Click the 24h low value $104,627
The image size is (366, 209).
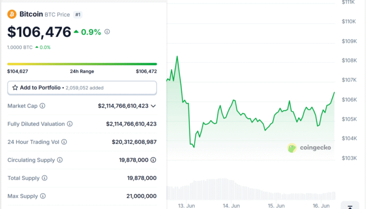click(17, 71)
